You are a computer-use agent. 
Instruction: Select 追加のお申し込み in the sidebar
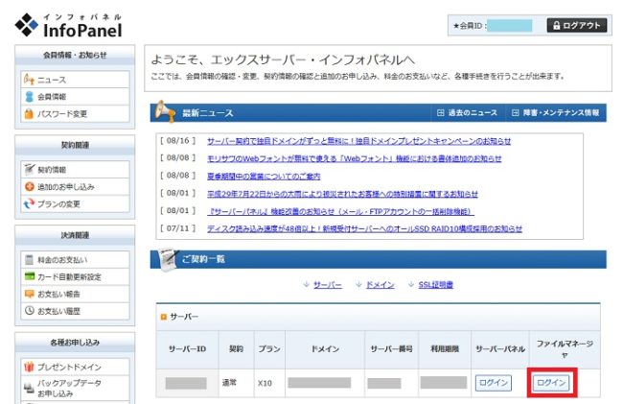(75, 186)
